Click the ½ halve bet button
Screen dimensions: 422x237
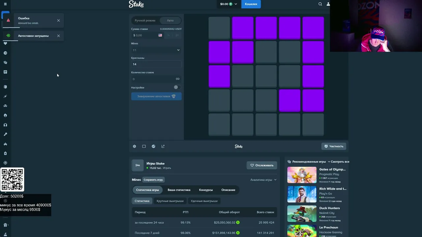pos(168,35)
